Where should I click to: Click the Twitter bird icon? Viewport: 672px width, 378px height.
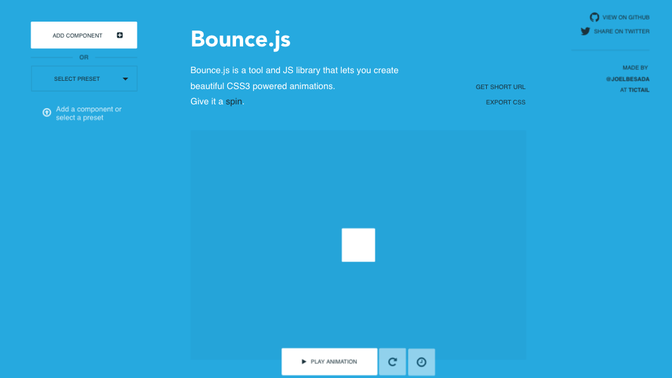point(585,31)
